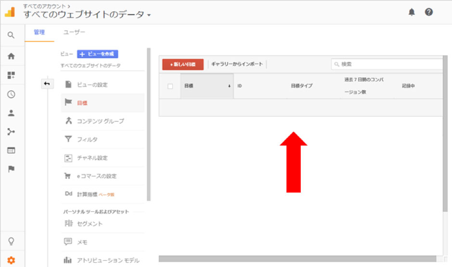Switch to the ユーザー tab

[x=75, y=32]
